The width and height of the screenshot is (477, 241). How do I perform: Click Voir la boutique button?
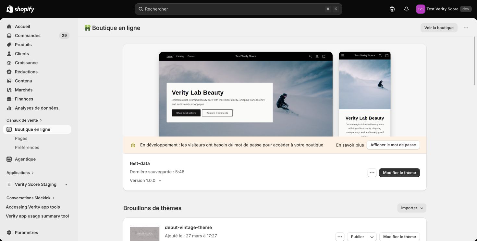[439, 28]
